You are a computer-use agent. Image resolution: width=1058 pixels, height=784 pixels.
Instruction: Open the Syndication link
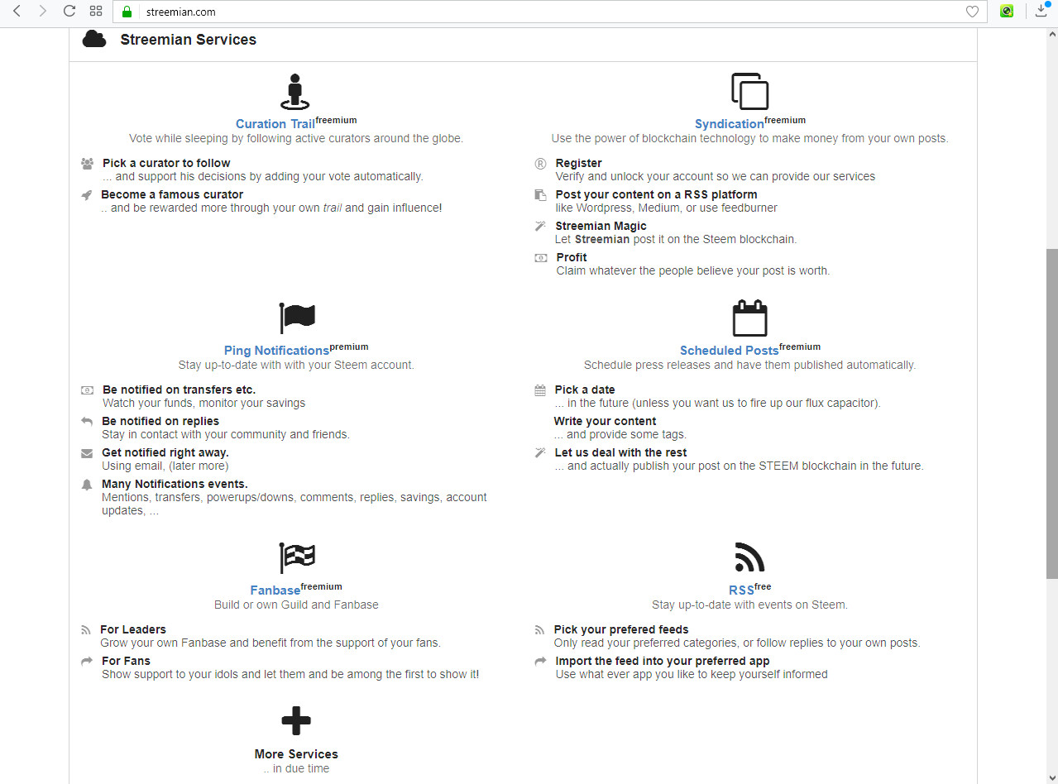[730, 124]
